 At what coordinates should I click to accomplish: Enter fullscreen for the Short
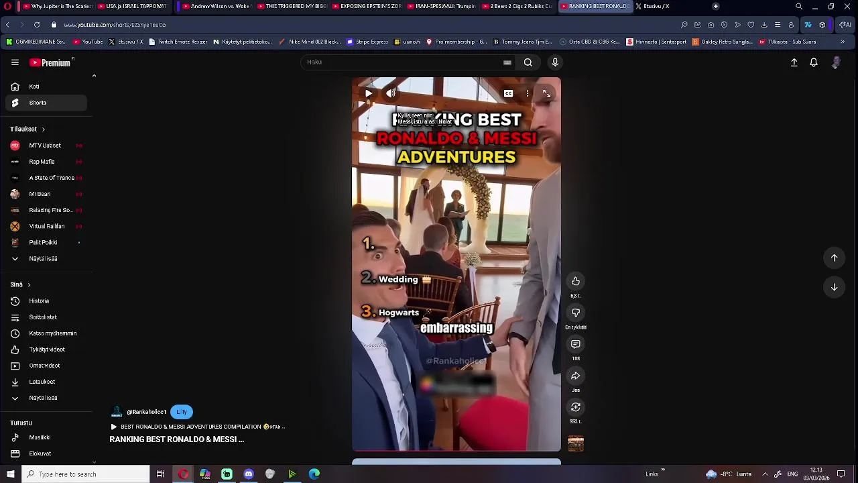pos(547,93)
